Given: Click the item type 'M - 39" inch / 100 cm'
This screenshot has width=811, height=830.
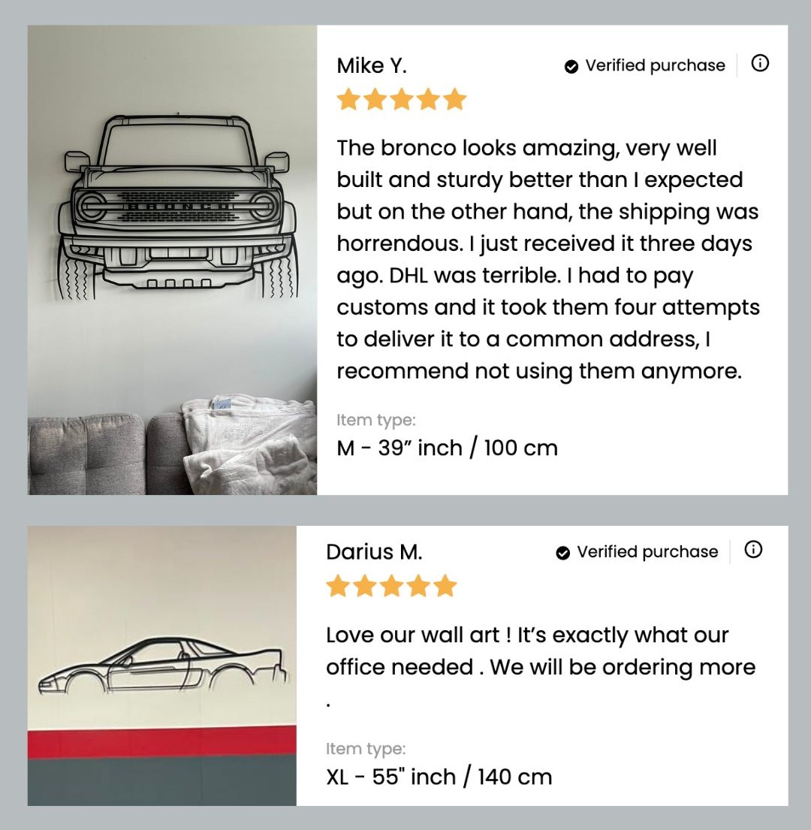Looking at the screenshot, I should 447,448.
